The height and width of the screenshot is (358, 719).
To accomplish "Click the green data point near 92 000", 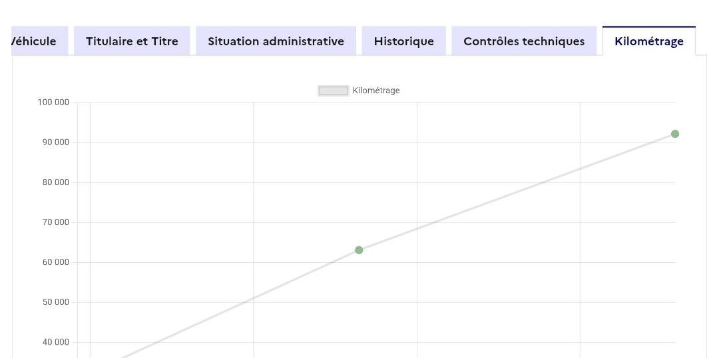I will point(674,134).
